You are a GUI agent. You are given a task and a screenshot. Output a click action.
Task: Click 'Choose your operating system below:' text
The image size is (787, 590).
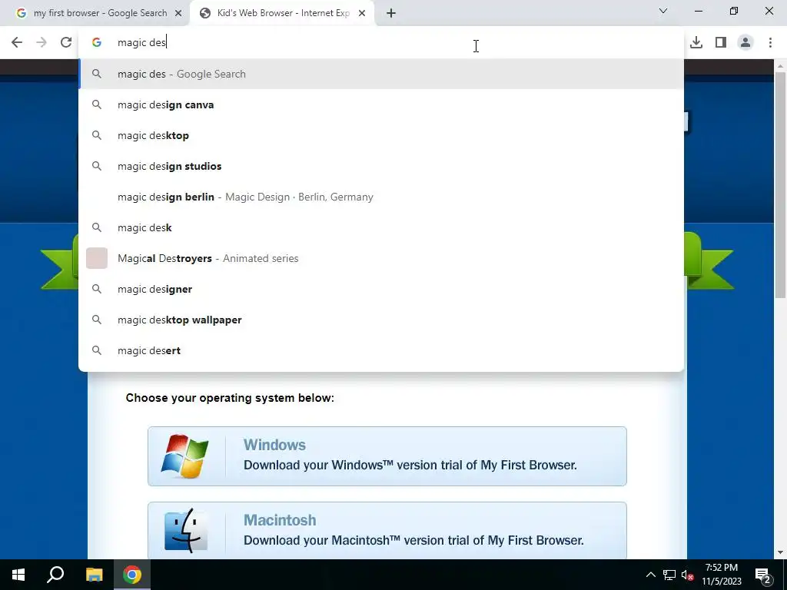[230, 398]
